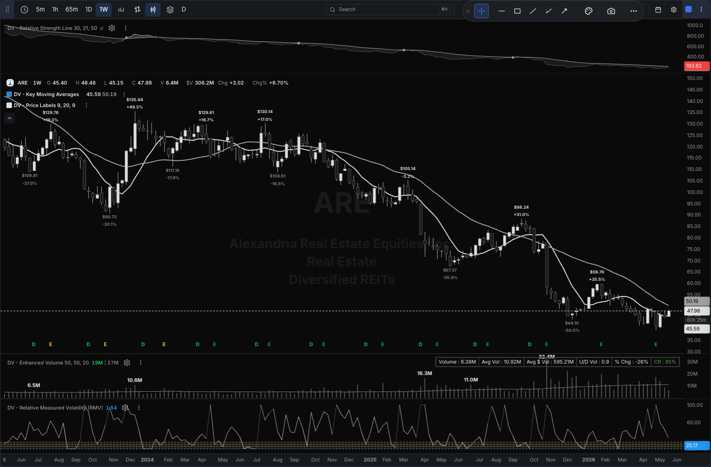Open Price Labels more options menu
Image resolution: width=711 pixels, height=467 pixels.
(x=86, y=105)
